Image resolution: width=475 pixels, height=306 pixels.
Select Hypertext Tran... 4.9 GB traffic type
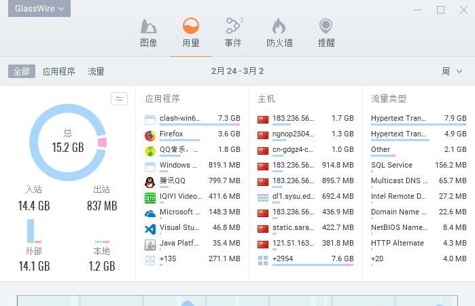419,136
